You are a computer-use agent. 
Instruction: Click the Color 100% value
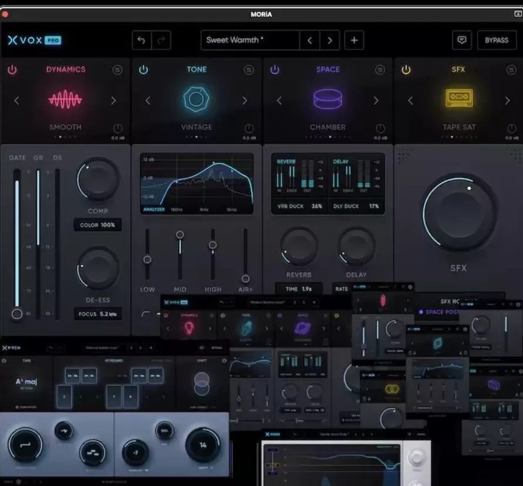[97, 225]
